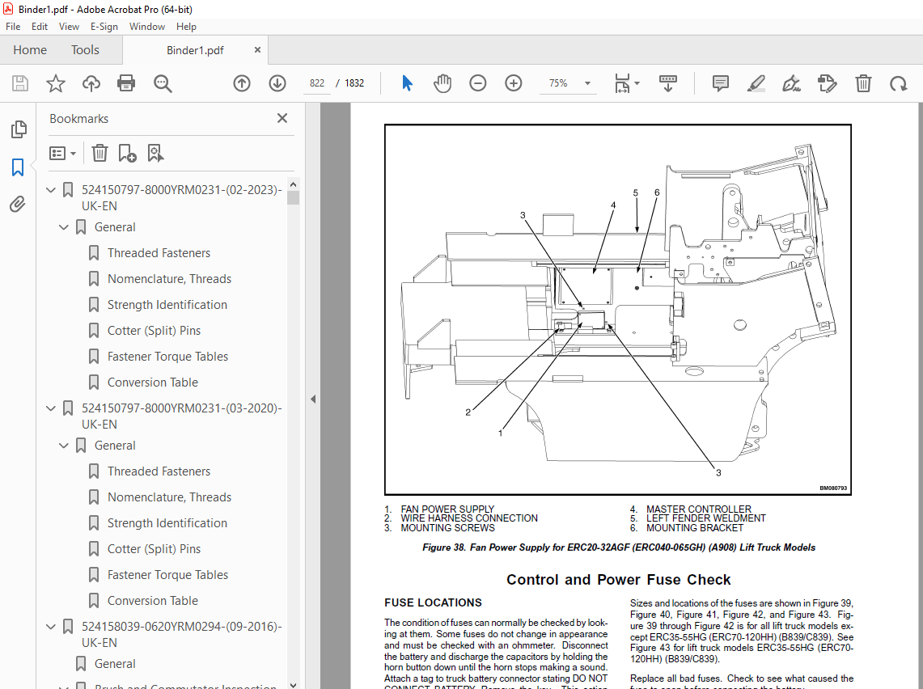Collapse second General bookmark group
The image size is (923, 689).
64,446
